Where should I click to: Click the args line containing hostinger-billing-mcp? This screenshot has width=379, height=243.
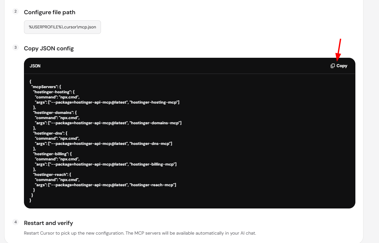tap(106, 164)
